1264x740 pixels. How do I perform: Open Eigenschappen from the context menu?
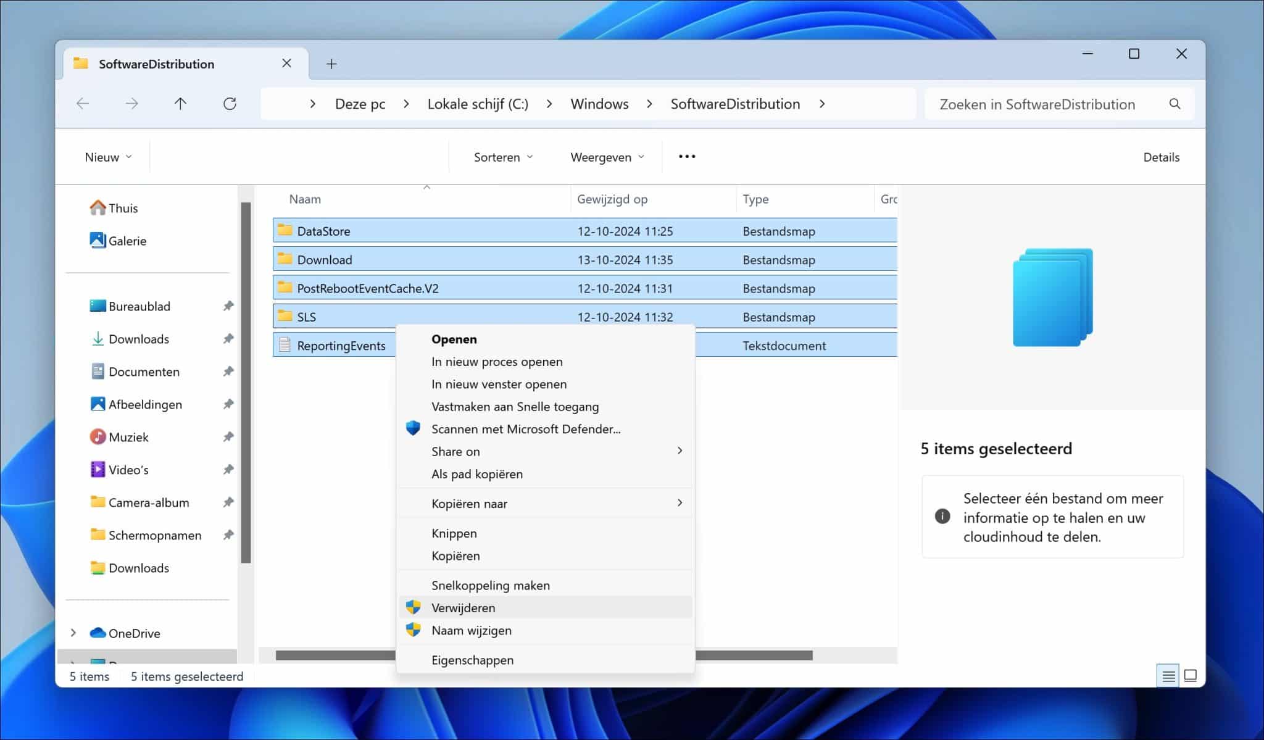[x=472, y=659]
